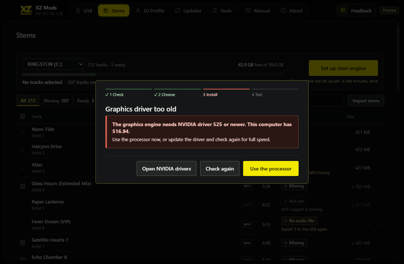This screenshot has height=264, width=404.
Task: Expand the Glass Hours row chevron
Action: click(x=379, y=187)
